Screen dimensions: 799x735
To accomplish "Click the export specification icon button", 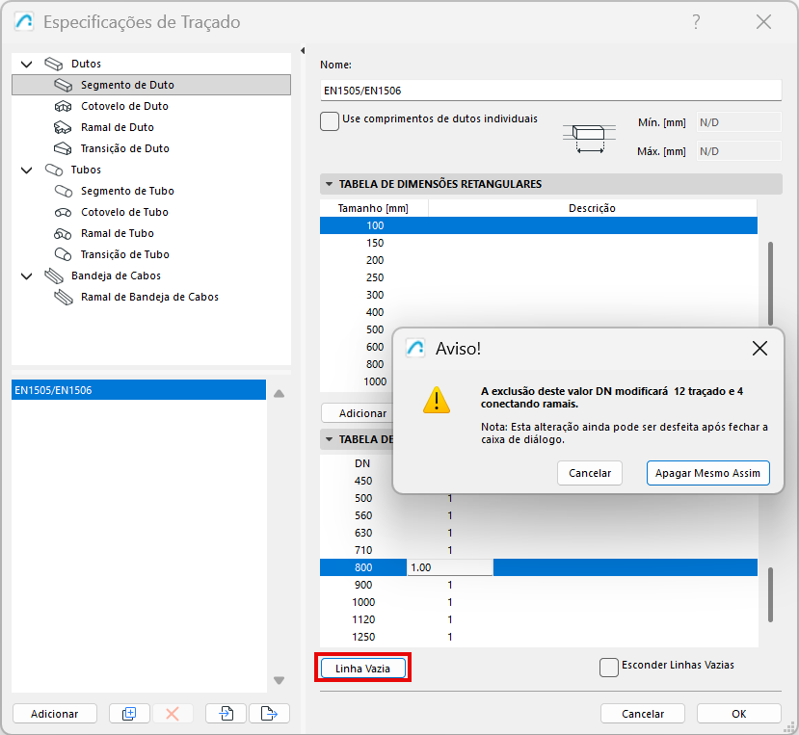I will [x=269, y=714].
